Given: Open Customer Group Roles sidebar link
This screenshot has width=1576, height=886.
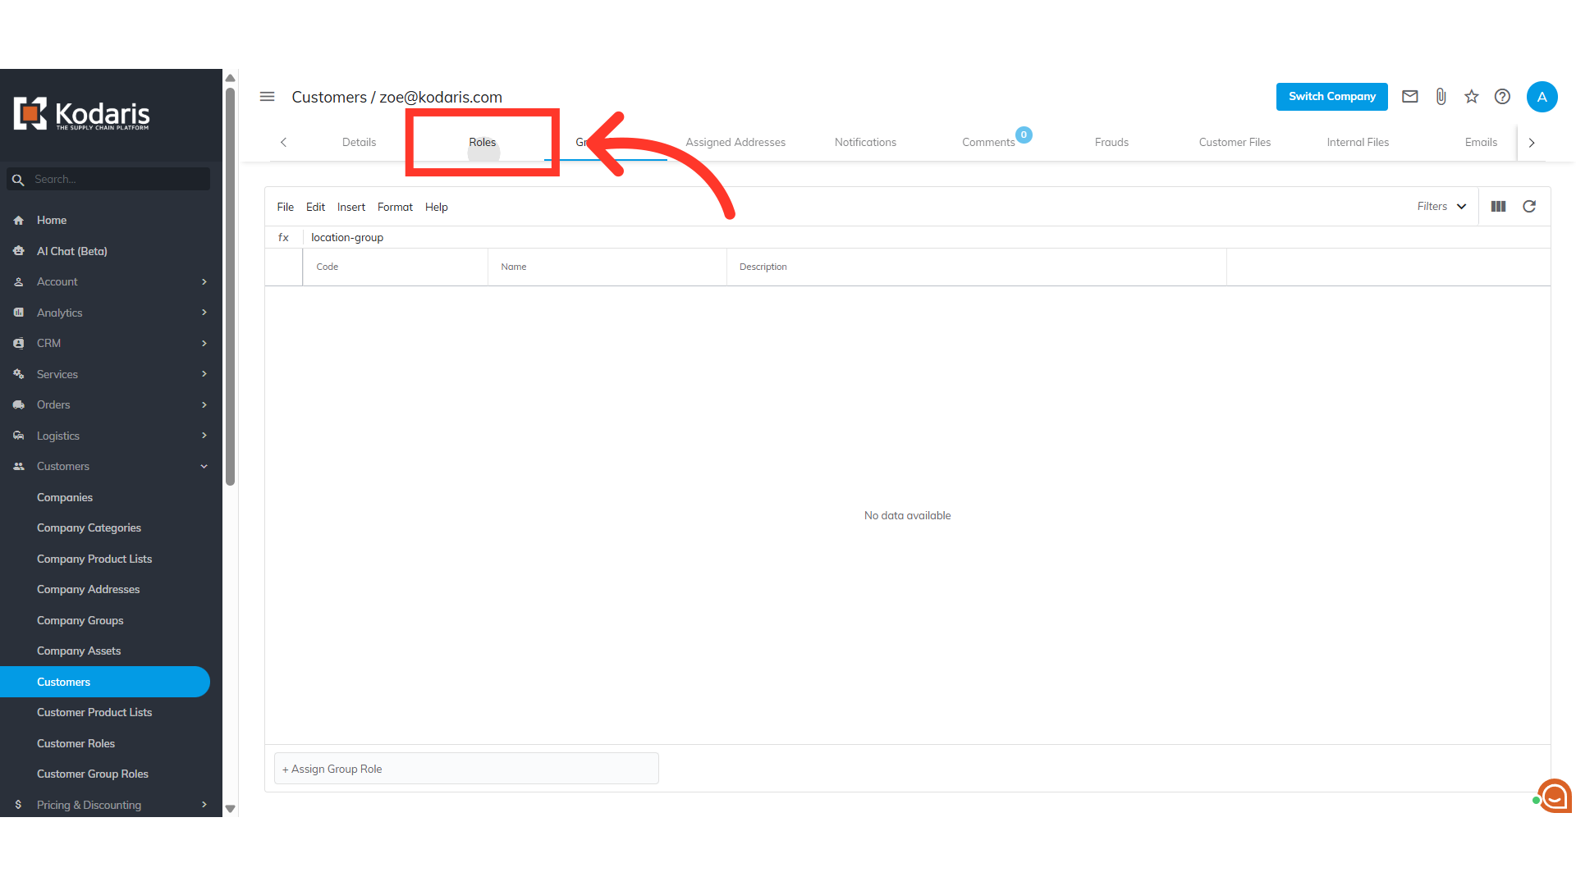Looking at the screenshot, I should (x=93, y=774).
